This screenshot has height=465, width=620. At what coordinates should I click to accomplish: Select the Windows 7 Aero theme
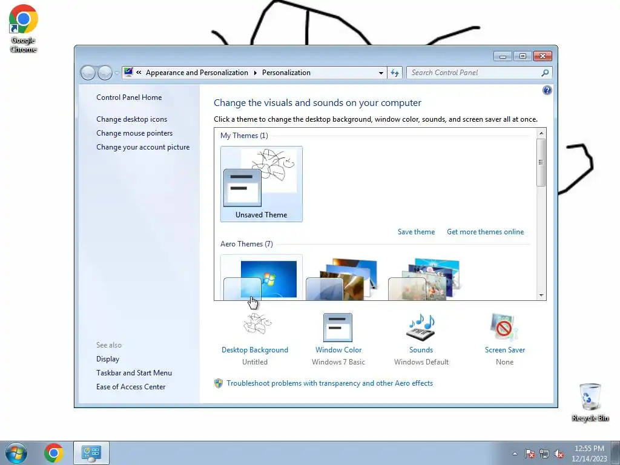pyautogui.click(x=262, y=277)
